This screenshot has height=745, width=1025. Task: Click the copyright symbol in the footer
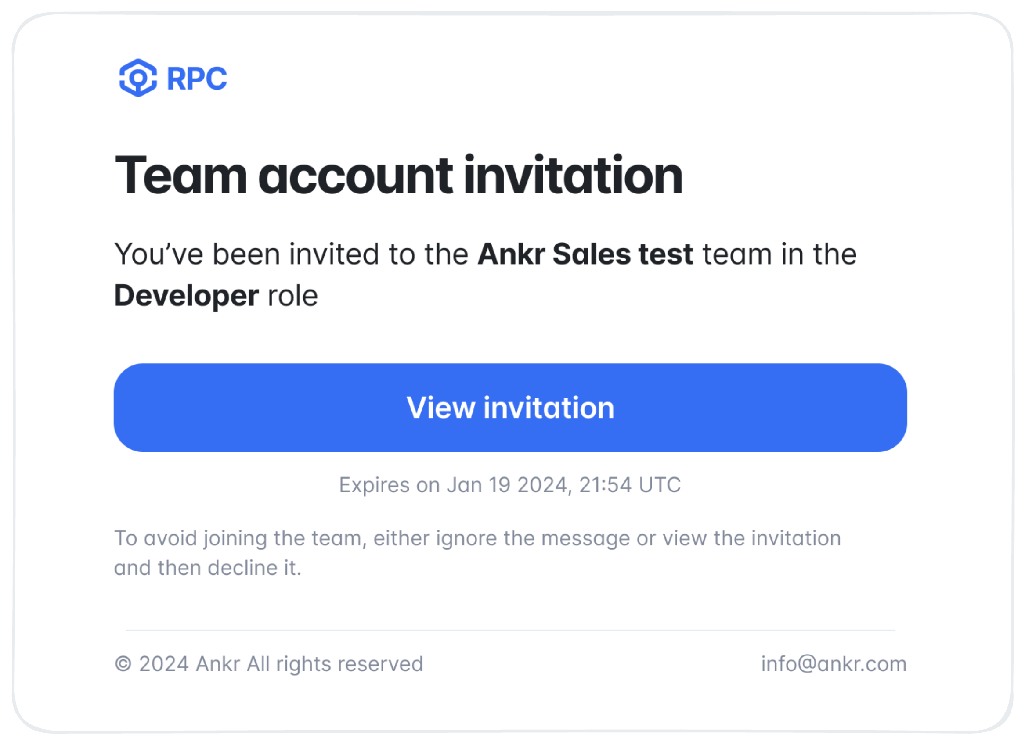click(123, 664)
